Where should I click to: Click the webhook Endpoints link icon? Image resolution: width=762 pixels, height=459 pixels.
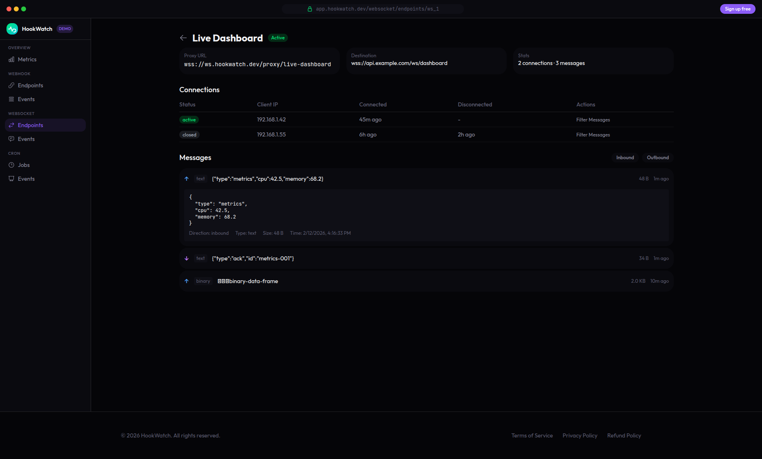[x=11, y=85]
